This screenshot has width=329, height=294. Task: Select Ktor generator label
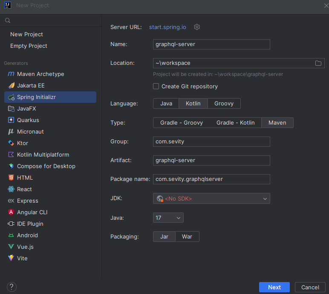pyautogui.click(x=23, y=143)
